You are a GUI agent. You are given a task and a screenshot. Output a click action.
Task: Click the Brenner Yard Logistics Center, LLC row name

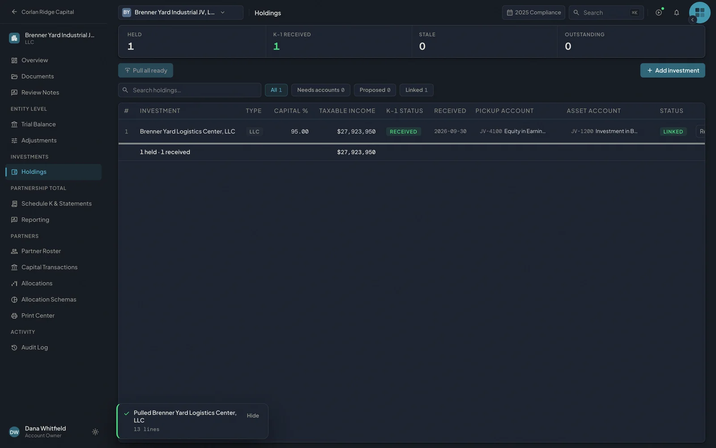click(188, 131)
